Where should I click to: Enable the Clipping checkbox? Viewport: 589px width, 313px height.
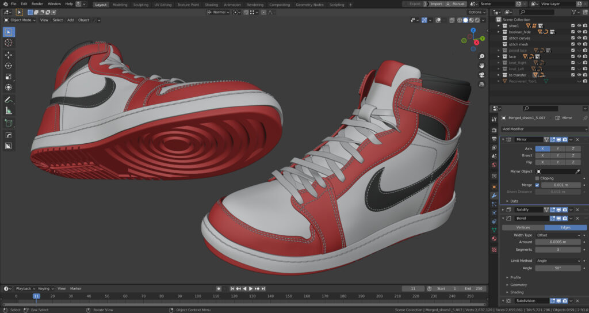coord(537,178)
